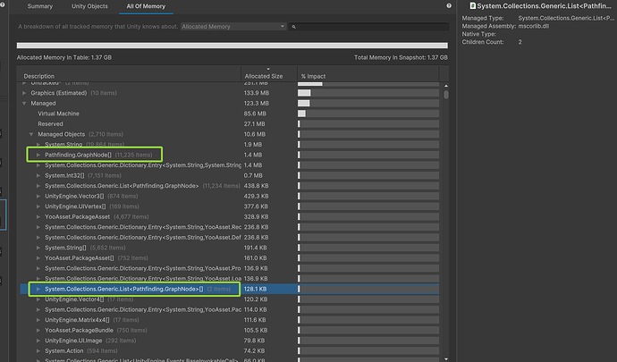
Task: Click the search field with magnifier icon
Action: 368,27
